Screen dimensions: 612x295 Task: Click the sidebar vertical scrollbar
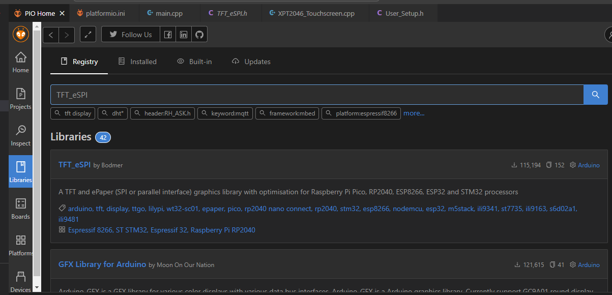click(37, 153)
